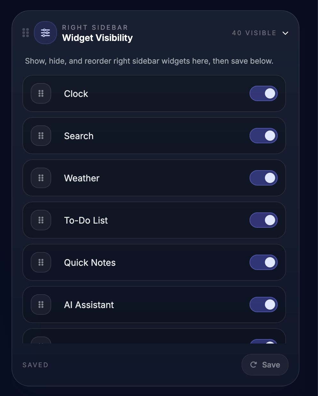318x396 pixels.
Task: Toggle the Weather widget off
Action: click(263, 178)
